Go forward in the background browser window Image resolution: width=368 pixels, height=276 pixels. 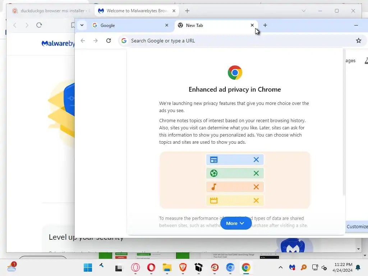[27, 25]
